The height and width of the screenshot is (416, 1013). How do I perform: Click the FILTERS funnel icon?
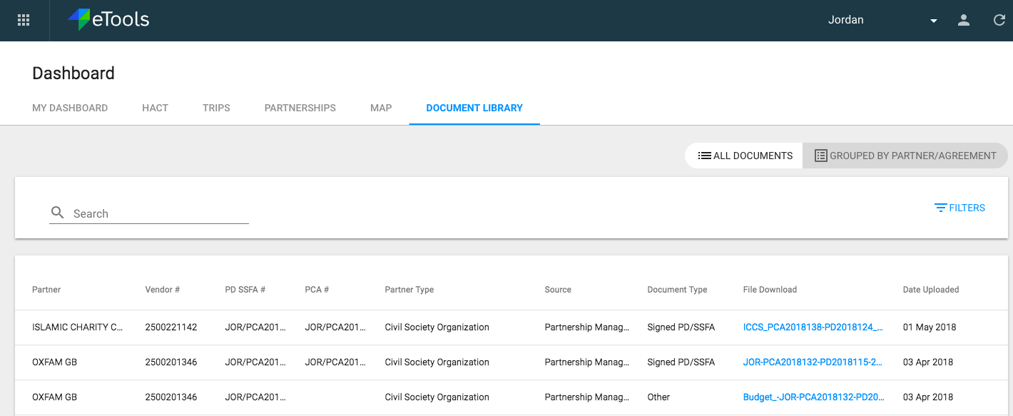click(x=940, y=208)
